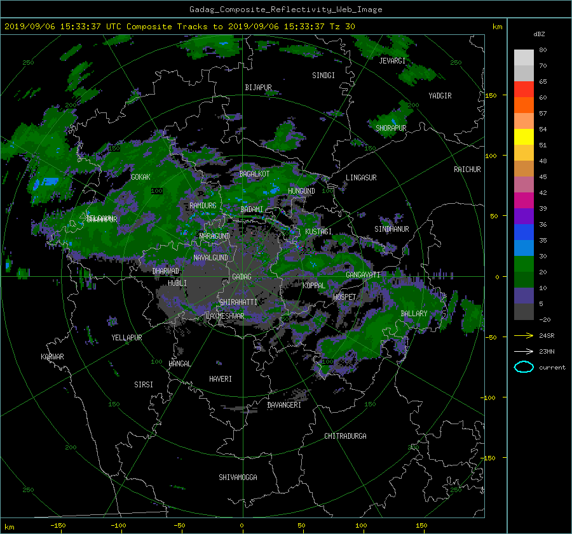Click the BALLARY city label
This screenshot has height=534, width=572.
coord(414,314)
